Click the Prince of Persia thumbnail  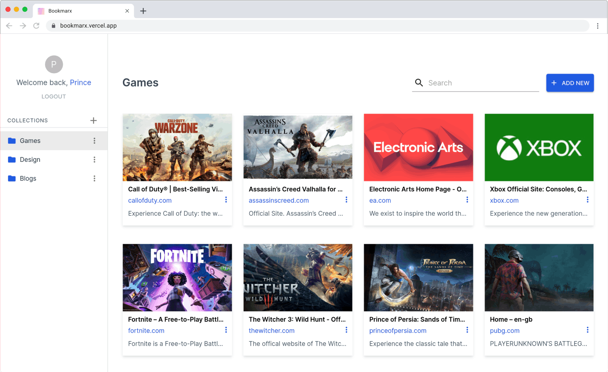(x=419, y=278)
